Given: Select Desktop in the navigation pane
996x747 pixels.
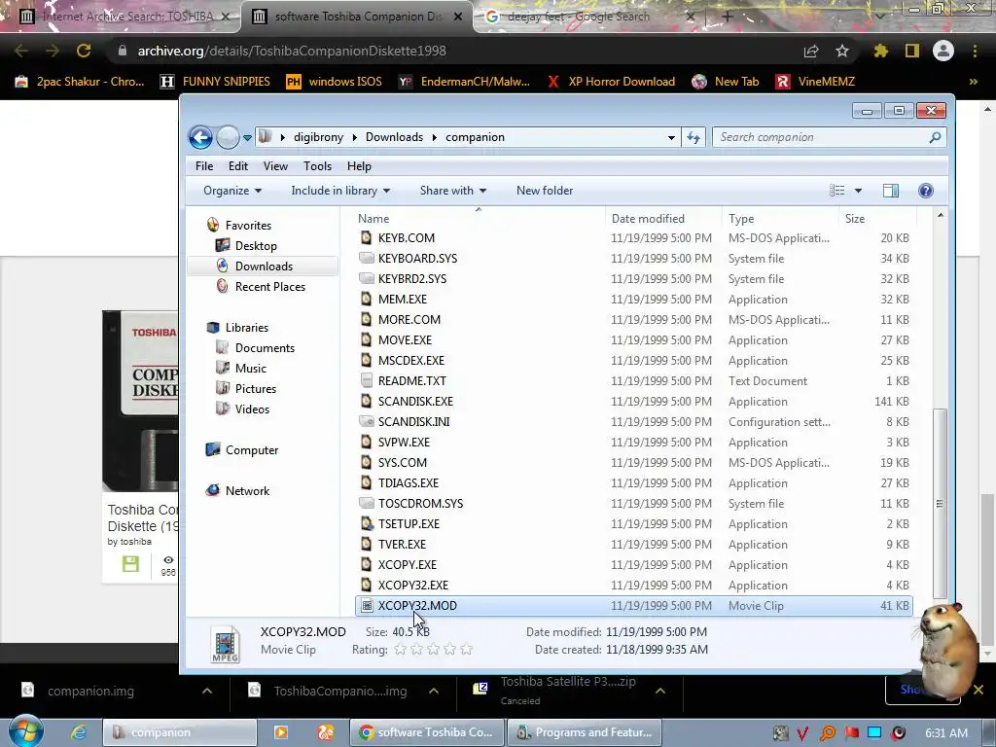Looking at the screenshot, I should tap(256, 246).
